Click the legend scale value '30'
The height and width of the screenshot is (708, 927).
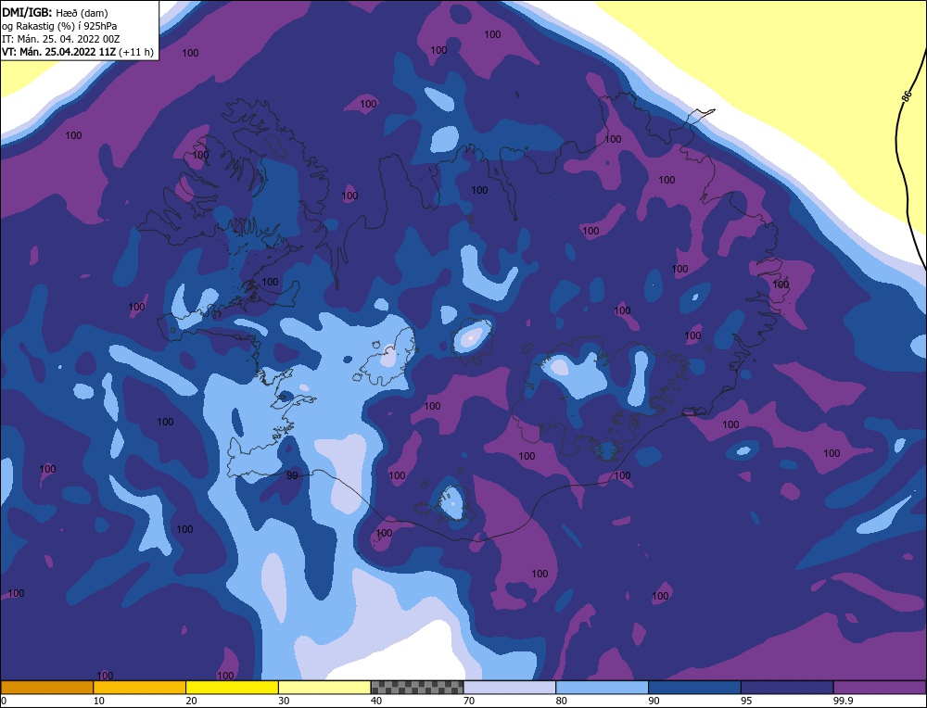click(x=284, y=701)
